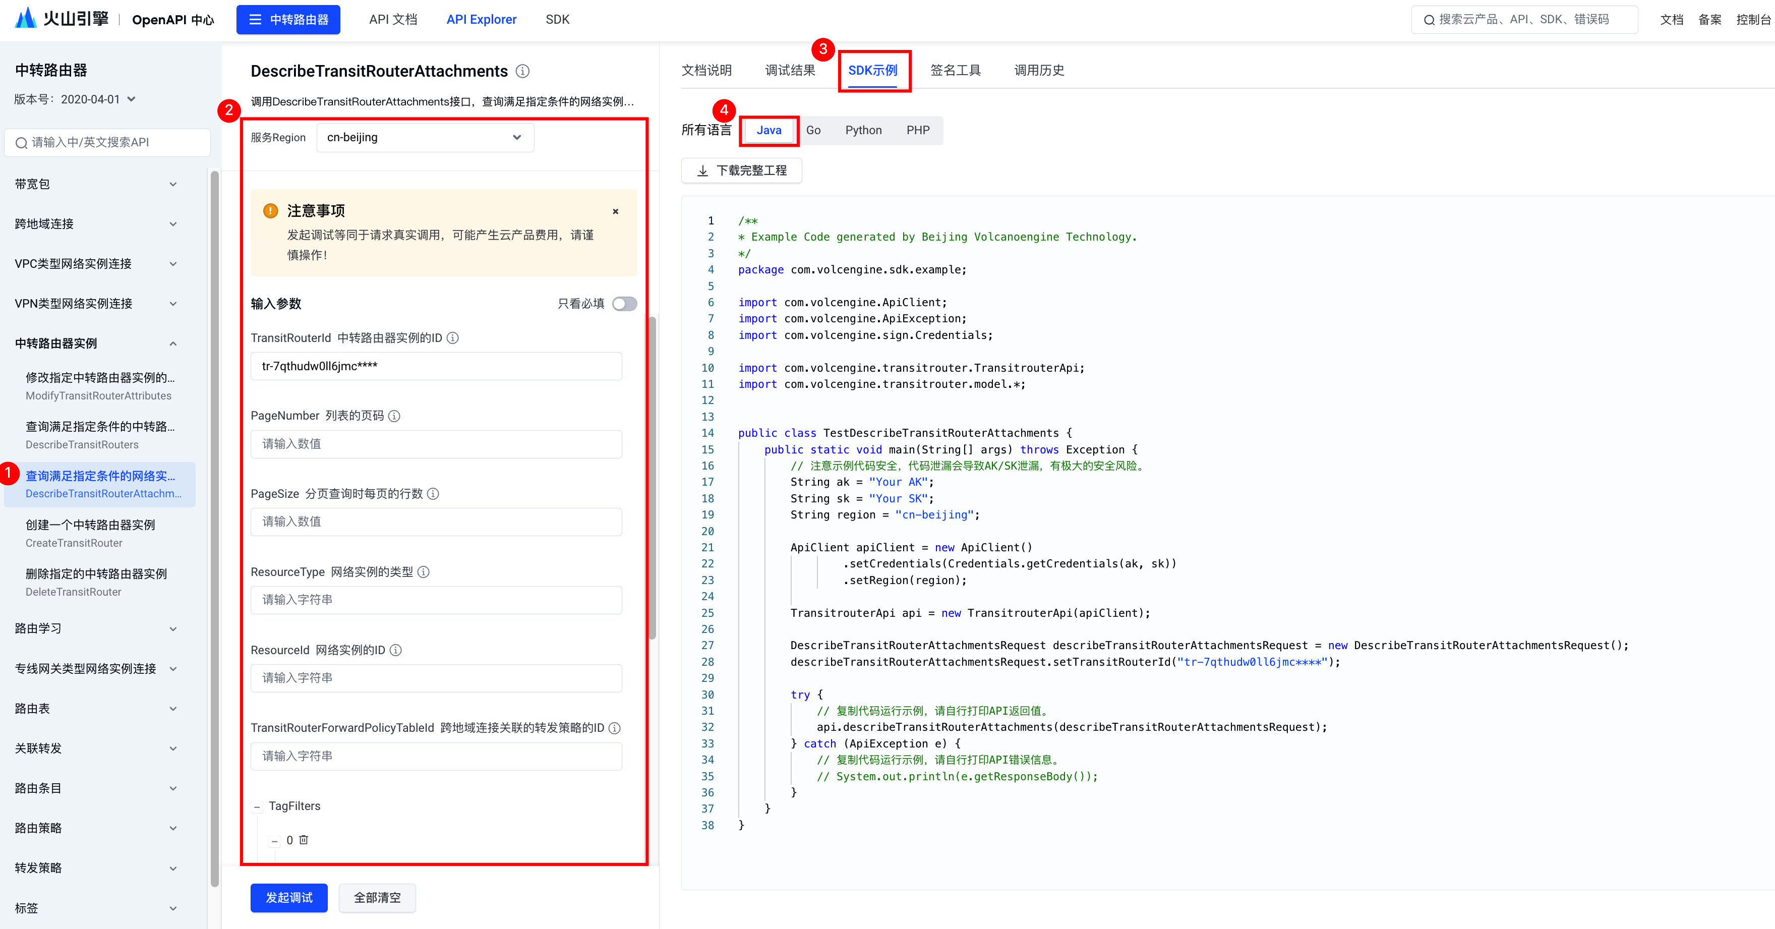Viewport: 1775px width, 929px height.
Task: Close the 注意事项 notice
Action: tap(615, 212)
